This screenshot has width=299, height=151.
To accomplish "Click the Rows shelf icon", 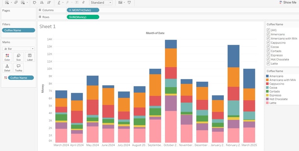I will [x=40, y=17].
